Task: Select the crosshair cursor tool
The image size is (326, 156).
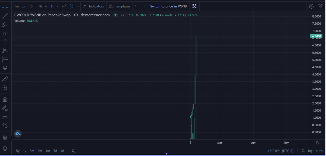Action: pos(5,8)
